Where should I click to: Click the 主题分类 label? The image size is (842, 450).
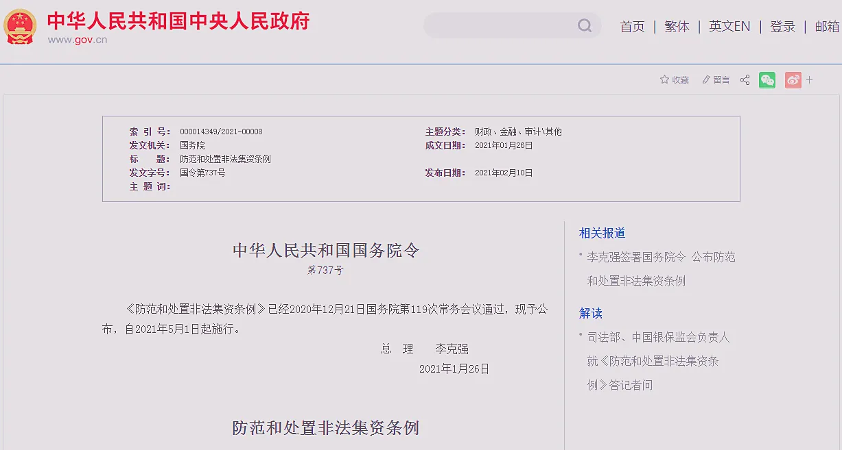pos(445,132)
